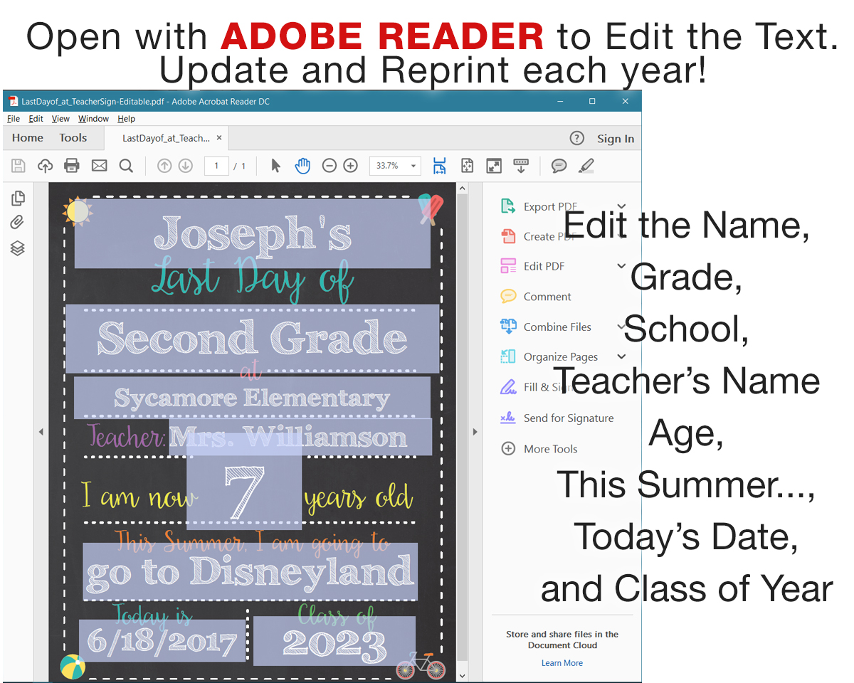Viewport: 854px width, 683px height.
Task: Follow the Learn More link
Action: click(562, 662)
